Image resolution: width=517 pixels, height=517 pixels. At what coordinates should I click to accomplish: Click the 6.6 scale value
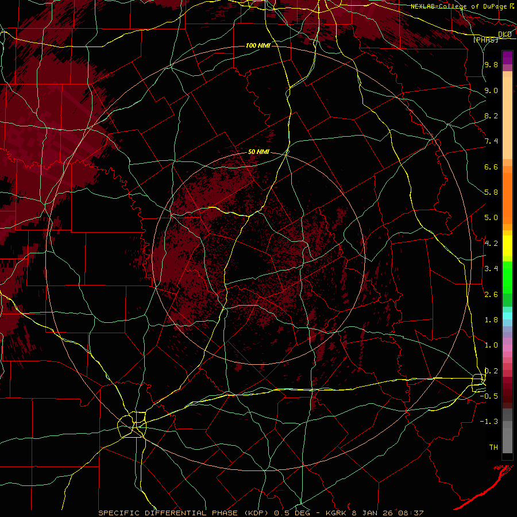click(x=491, y=167)
